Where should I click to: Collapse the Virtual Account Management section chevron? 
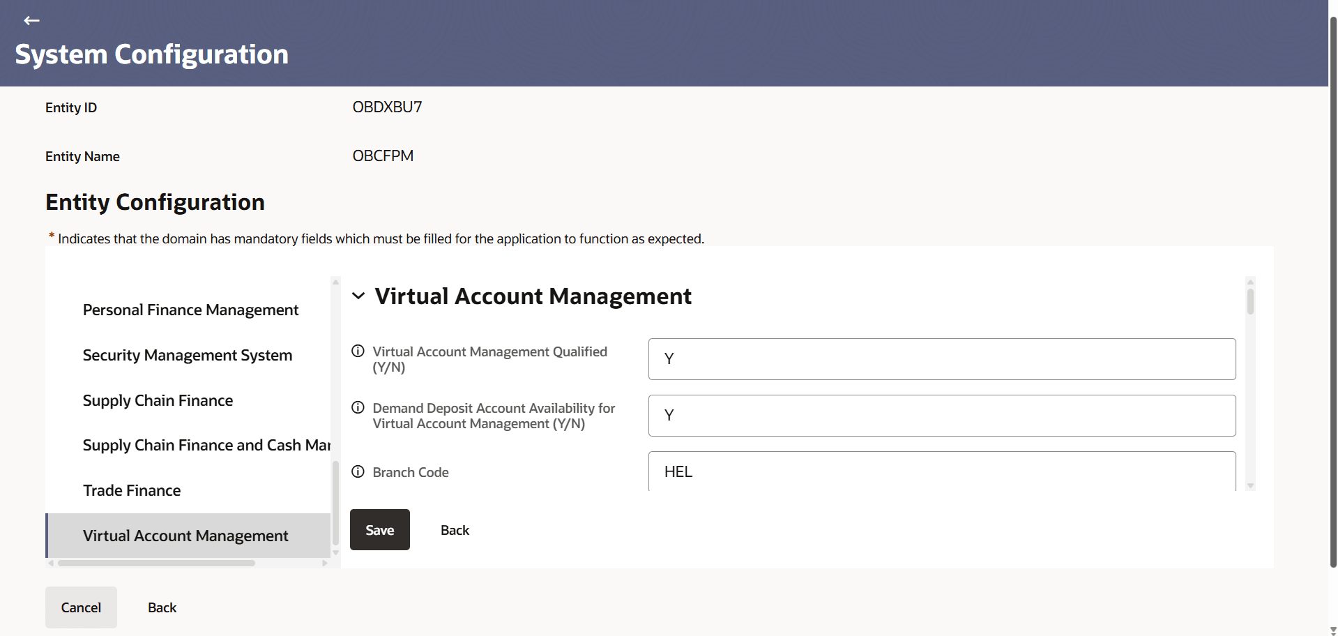[358, 296]
